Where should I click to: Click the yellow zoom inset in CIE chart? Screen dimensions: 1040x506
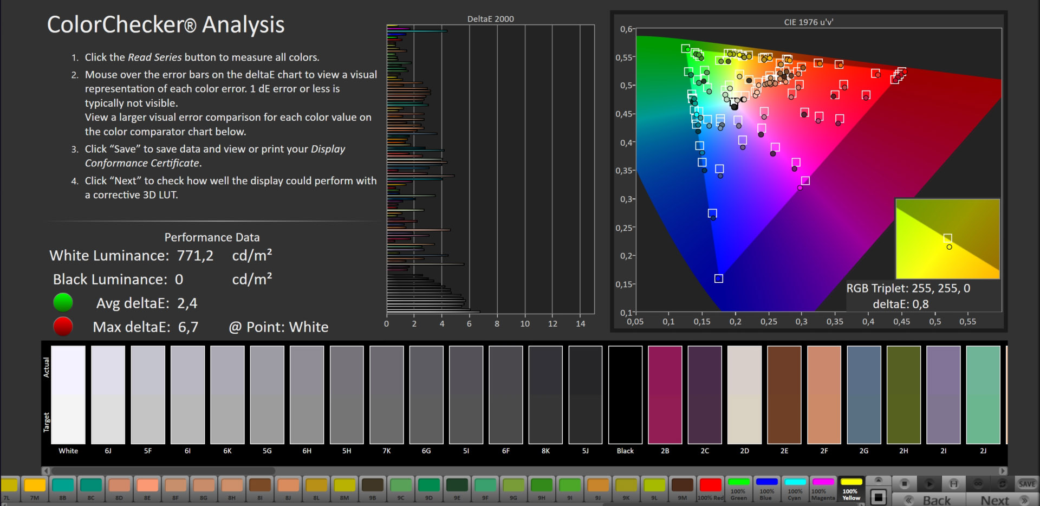(x=947, y=239)
